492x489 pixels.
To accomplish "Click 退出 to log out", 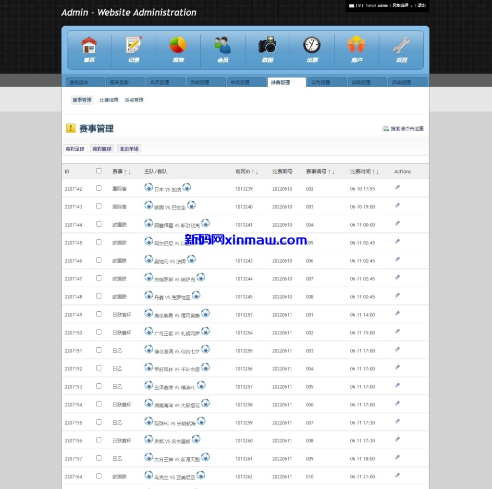I will pyautogui.click(x=420, y=6).
